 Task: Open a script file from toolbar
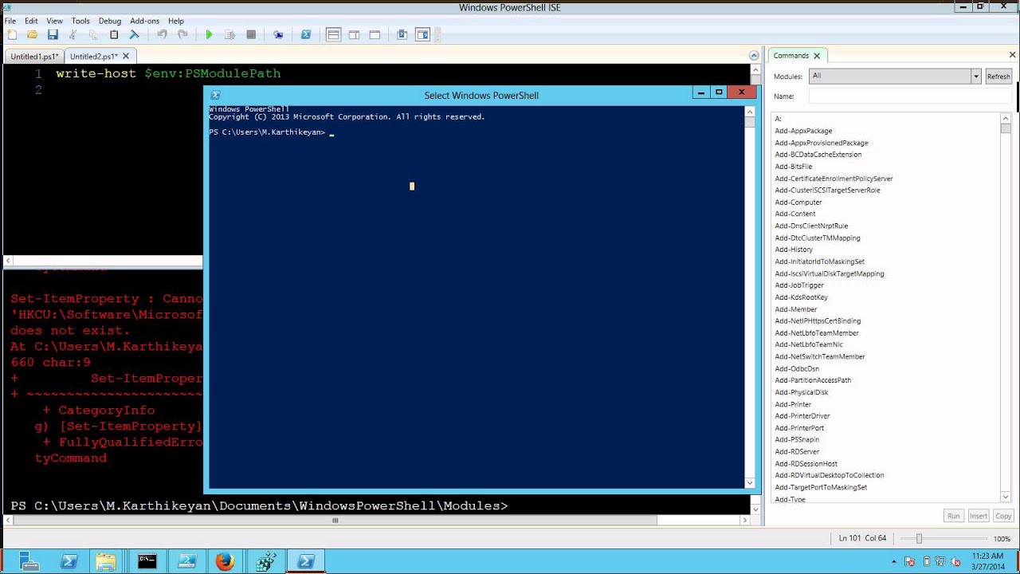(x=33, y=34)
